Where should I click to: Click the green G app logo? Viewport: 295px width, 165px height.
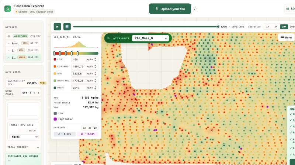point(7,8)
